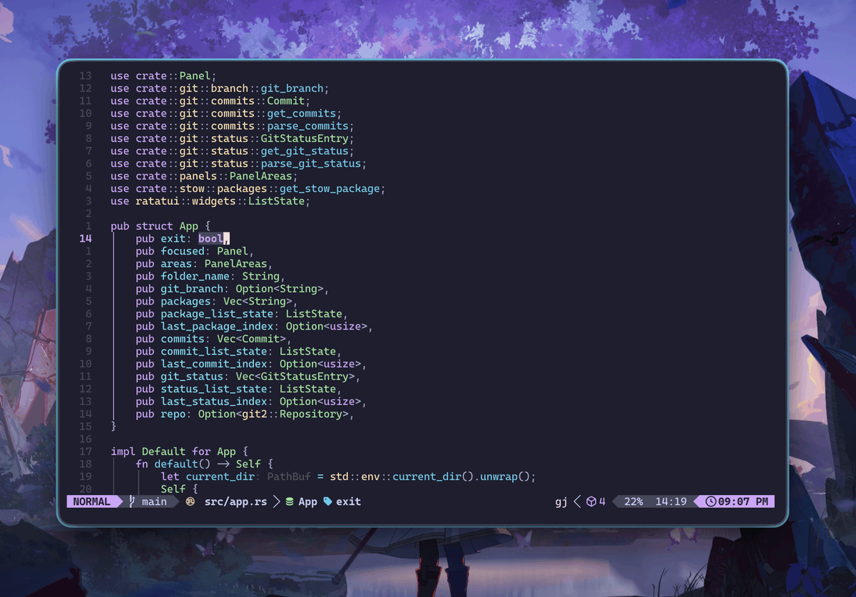Click parse_git_status in the import line
Viewport: 856px width, 597px height.
click(x=311, y=163)
